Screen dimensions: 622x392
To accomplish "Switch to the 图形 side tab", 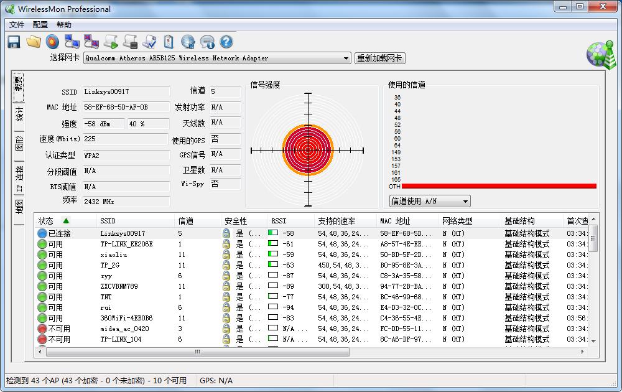I will pyautogui.click(x=19, y=144).
